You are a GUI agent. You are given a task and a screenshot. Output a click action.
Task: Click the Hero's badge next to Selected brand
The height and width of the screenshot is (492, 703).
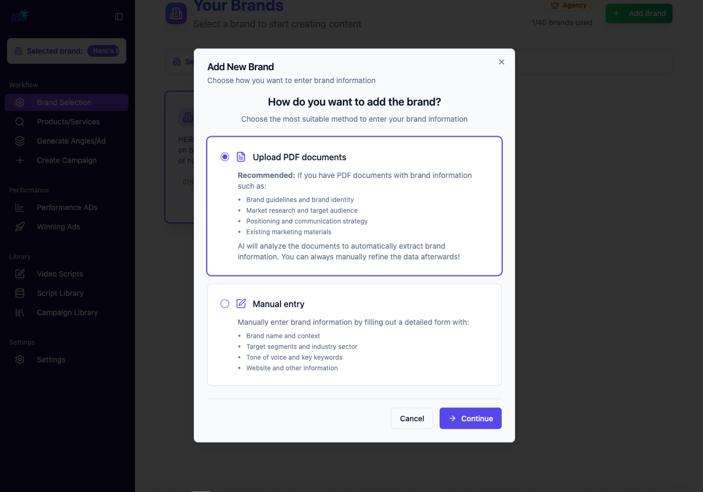point(104,50)
